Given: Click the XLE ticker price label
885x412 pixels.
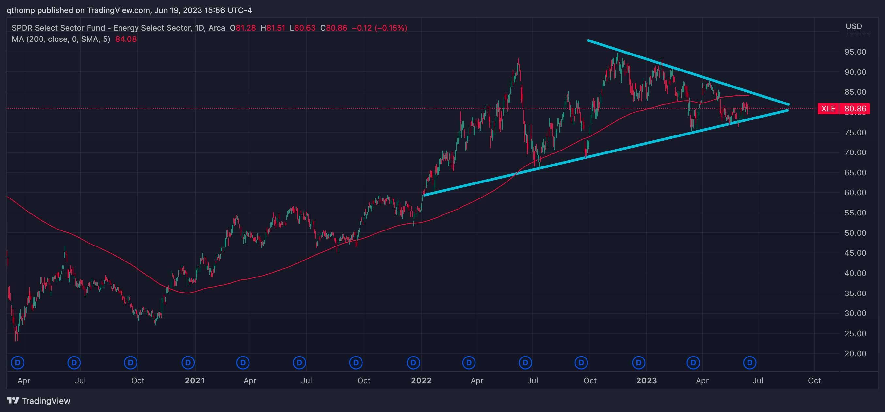Looking at the screenshot, I should (x=828, y=109).
